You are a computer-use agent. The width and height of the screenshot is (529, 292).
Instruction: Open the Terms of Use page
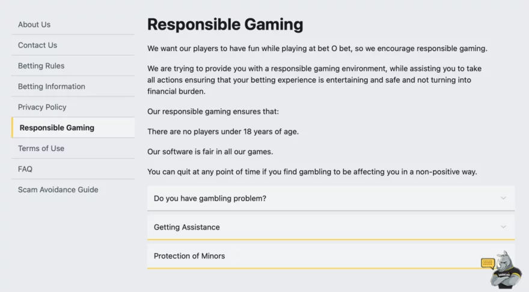pyautogui.click(x=41, y=148)
